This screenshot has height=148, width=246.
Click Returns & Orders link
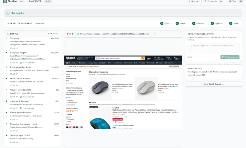[169, 58]
